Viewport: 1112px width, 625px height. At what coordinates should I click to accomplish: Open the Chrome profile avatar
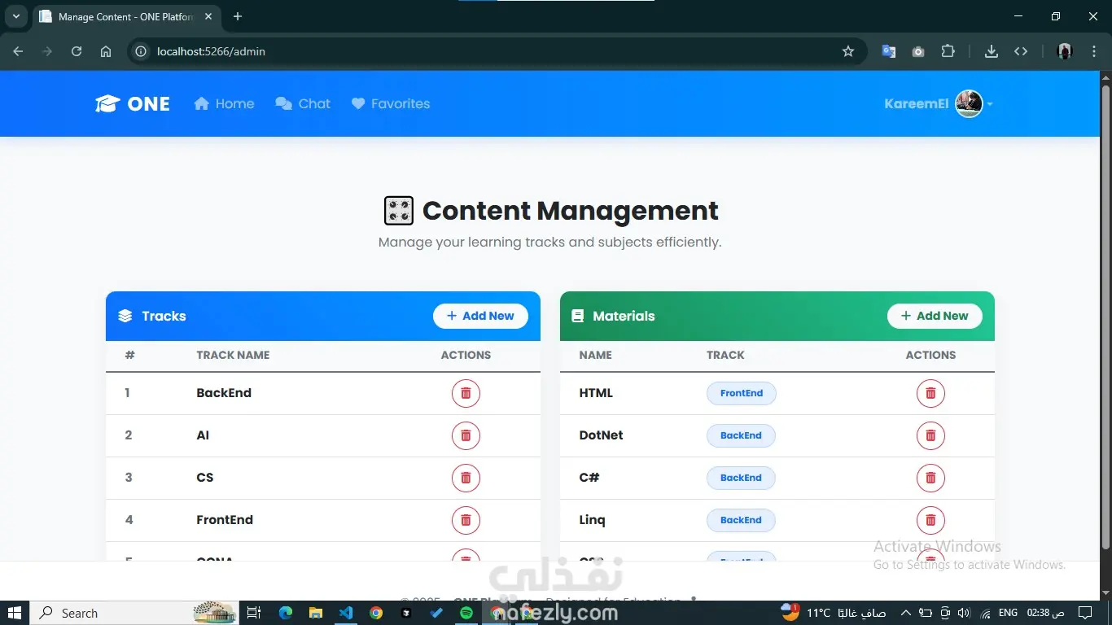click(x=1065, y=51)
